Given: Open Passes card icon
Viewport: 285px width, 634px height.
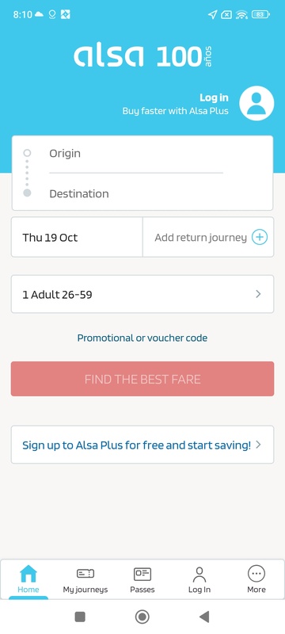Looking at the screenshot, I should tap(142, 574).
